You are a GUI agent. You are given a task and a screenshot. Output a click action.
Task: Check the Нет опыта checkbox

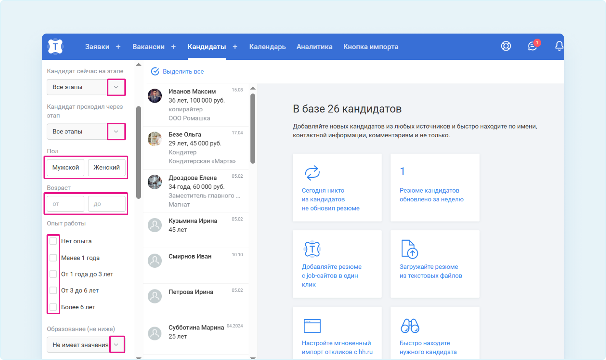click(x=53, y=241)
